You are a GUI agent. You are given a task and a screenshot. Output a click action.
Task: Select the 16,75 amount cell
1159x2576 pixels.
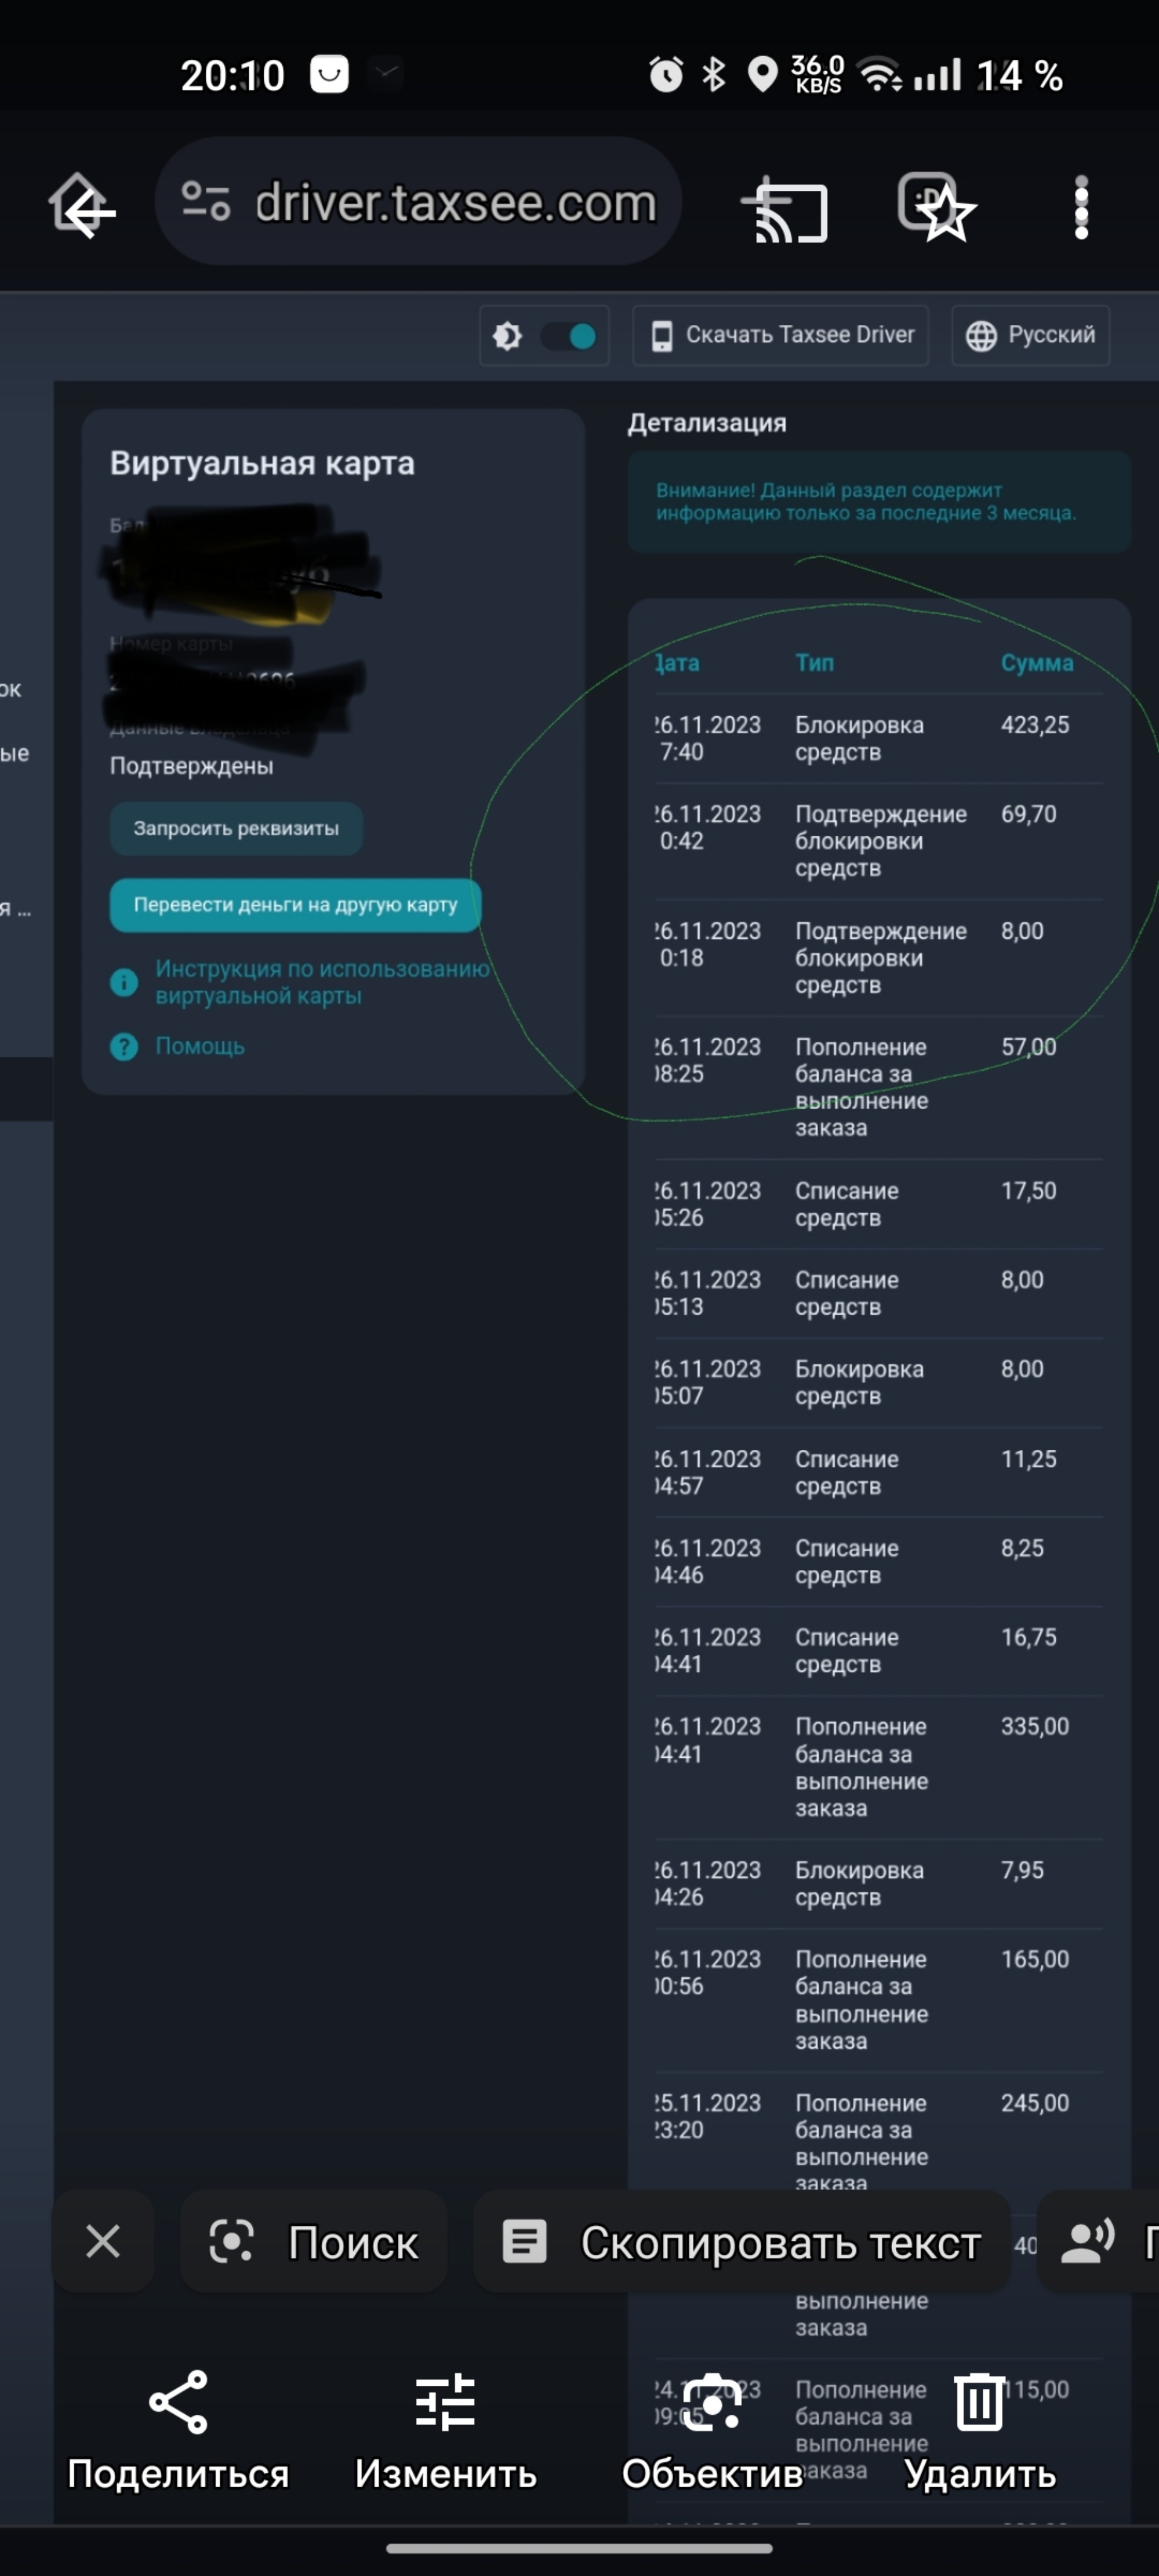coord(1028,1637)
